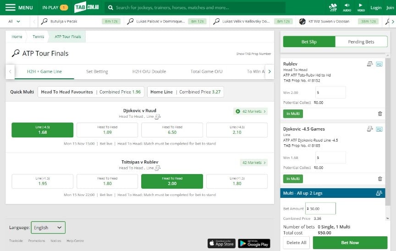Delete the Rublev bet with trash icon
Viewport: 396px width, 251px height.
(380, 114)
